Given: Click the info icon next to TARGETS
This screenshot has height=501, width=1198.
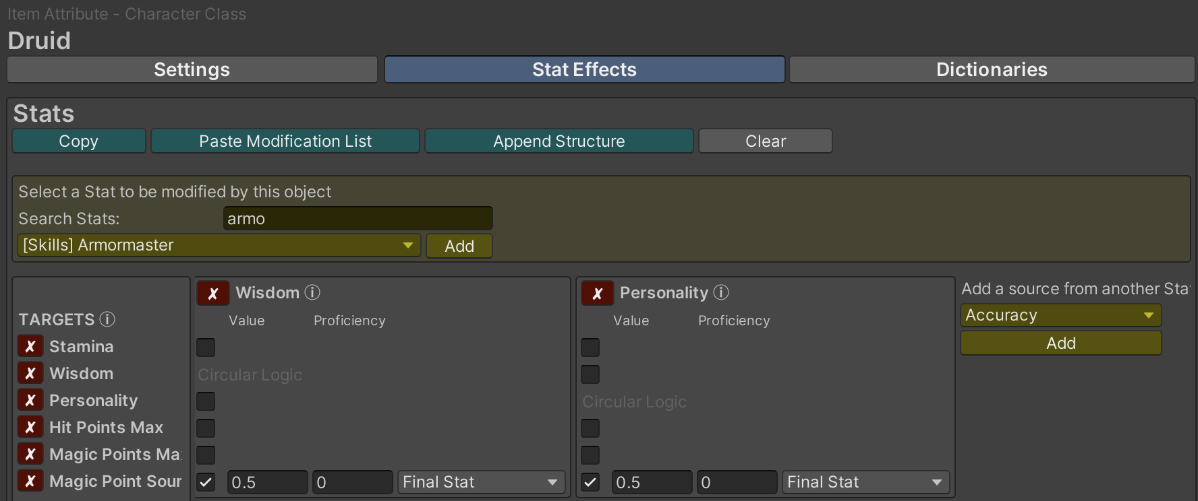Looking at the screenshot, I should point(107,319).
